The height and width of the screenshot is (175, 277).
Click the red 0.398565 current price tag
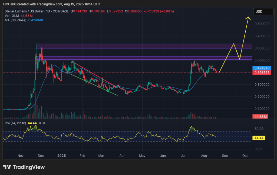261,73
